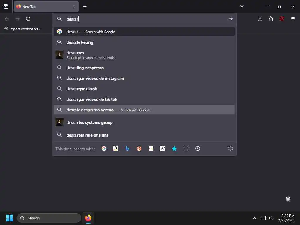Select suggestion "descargar videos de tik tok"

coord(144,99)
